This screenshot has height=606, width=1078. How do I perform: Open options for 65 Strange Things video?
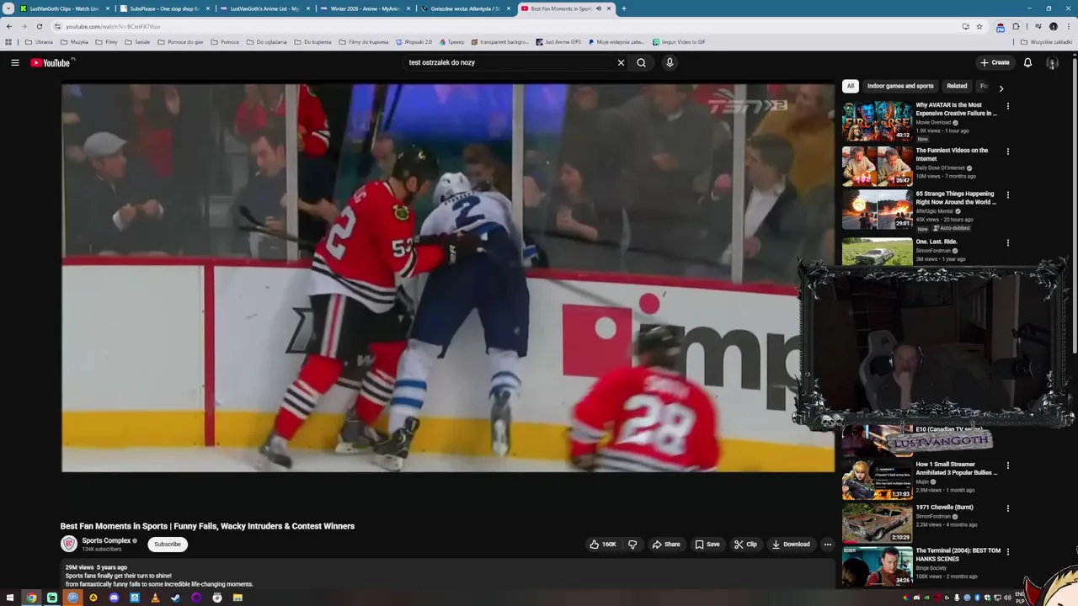(1007, 197)
